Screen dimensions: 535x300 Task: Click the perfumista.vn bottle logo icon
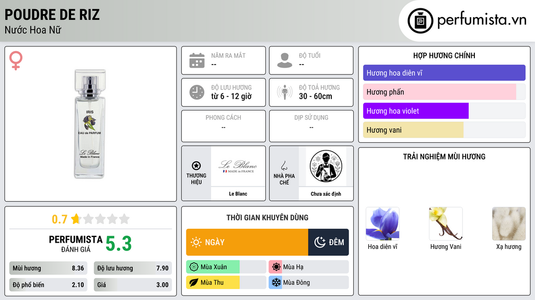(x=420, y=21)
